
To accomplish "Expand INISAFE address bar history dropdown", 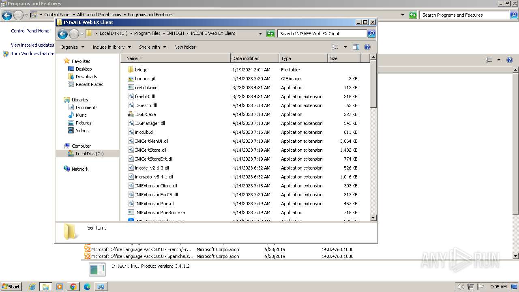I will [x=260, y=34].
